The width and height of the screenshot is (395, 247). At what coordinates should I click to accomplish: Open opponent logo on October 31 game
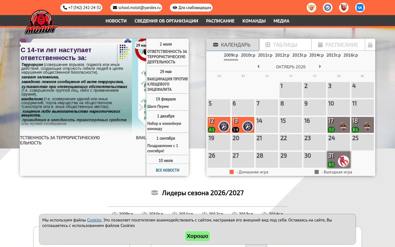343,161
